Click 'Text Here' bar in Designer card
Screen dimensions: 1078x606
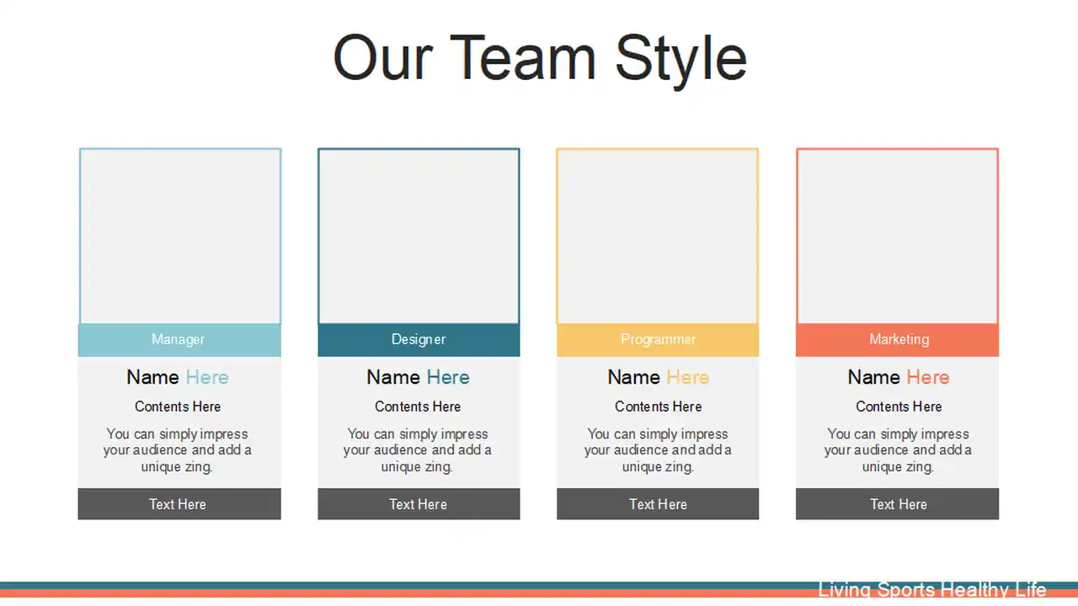[x=419, y=504]
